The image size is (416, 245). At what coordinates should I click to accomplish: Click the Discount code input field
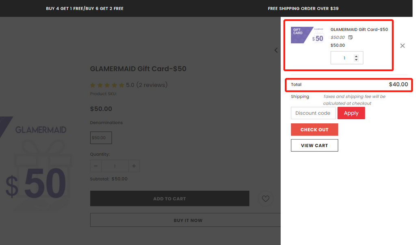coord(313,113)
